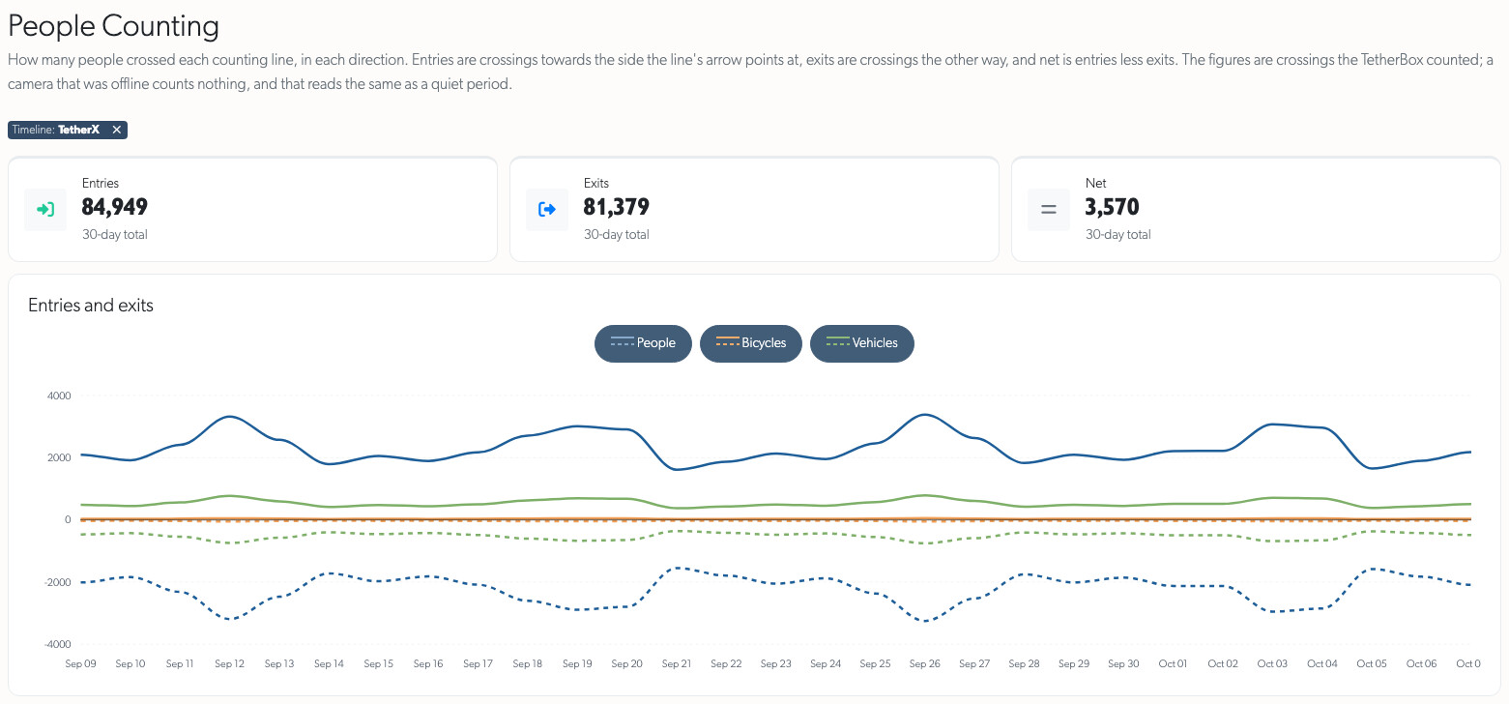Click the Sep 09 axis label
Viewport: 1509px width, 704px height.
[81, 664]
